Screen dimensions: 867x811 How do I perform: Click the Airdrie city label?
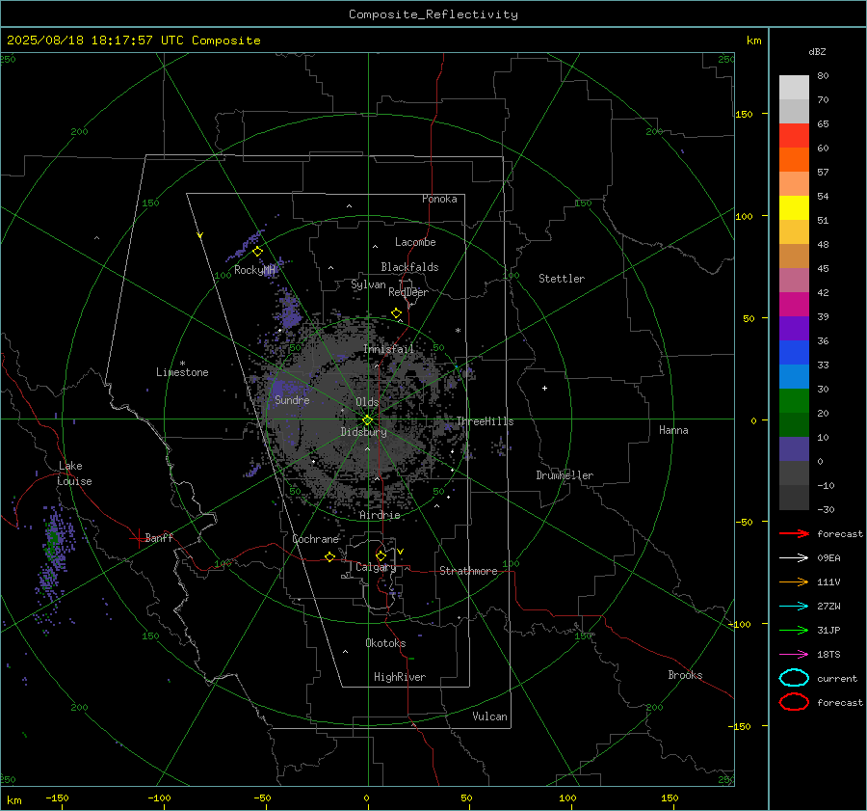pos(380,515)
